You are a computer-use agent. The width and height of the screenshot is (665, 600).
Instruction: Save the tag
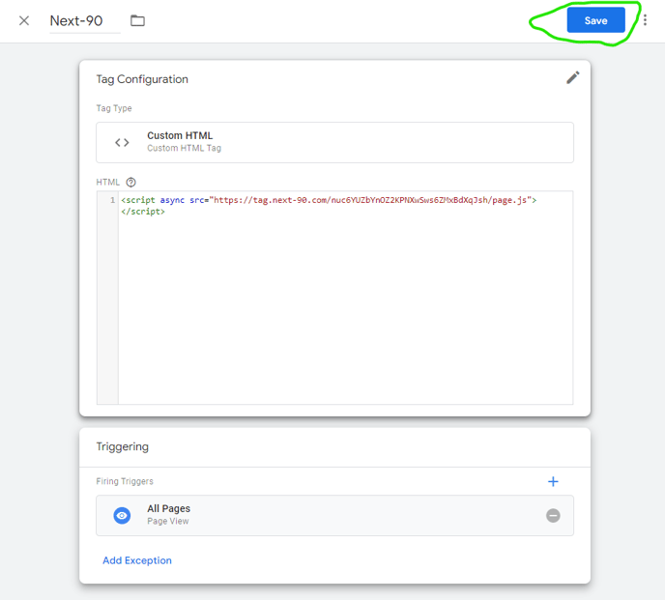click(x=595, y=20)
